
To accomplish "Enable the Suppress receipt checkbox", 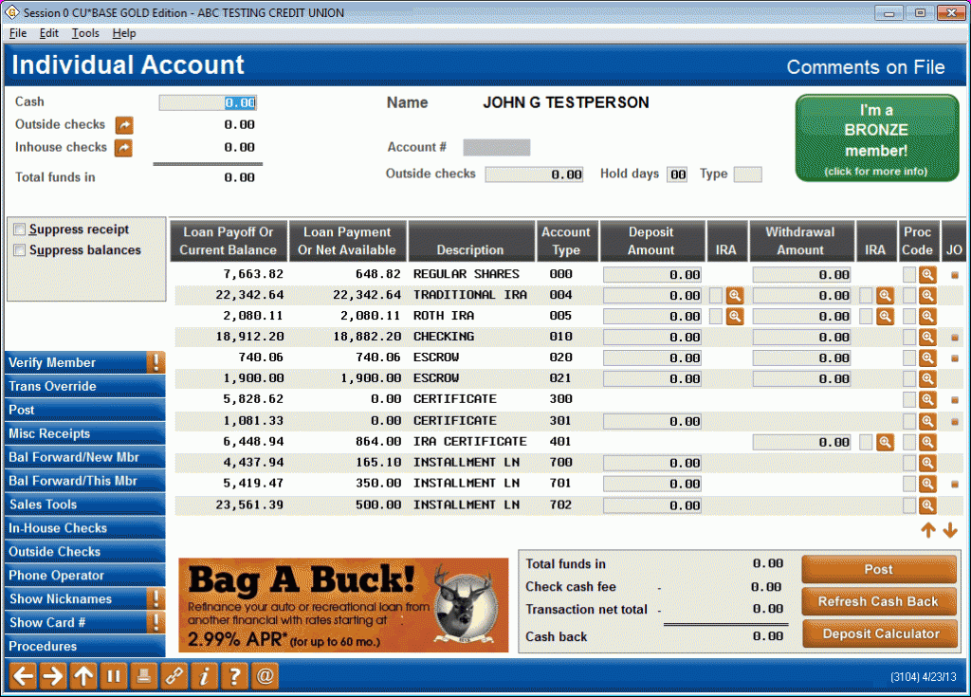I will pos(20,229).
